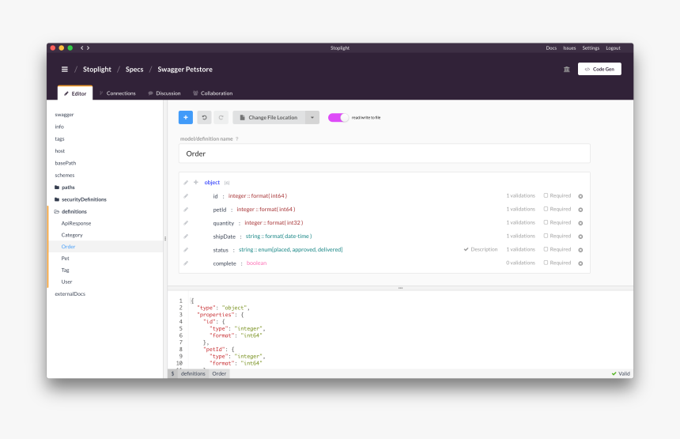Click pencil edit icon for complete row
The image size is (680, 439).
point(186,263)
